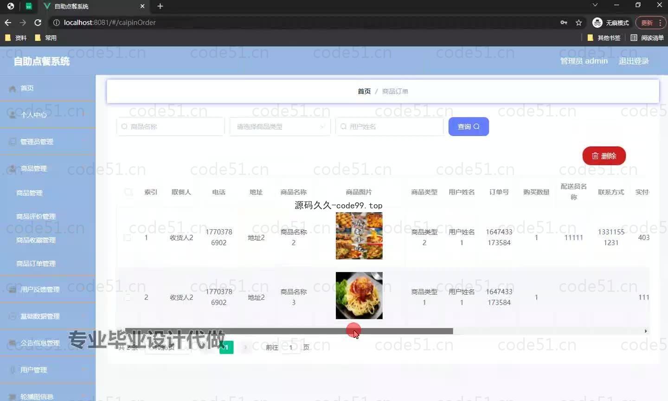Open the 商品管理 submenu item

(48, 193)
